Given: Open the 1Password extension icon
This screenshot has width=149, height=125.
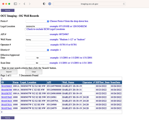Looking at the screenshot, I should pos(49,4).
